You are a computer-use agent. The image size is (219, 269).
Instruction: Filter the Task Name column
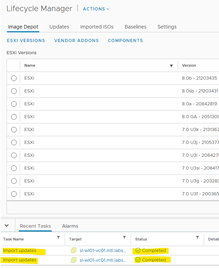click(x=58, y=237)
